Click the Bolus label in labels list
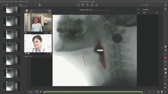This screenshot has width=168, height=94. [x=145, y=13]
